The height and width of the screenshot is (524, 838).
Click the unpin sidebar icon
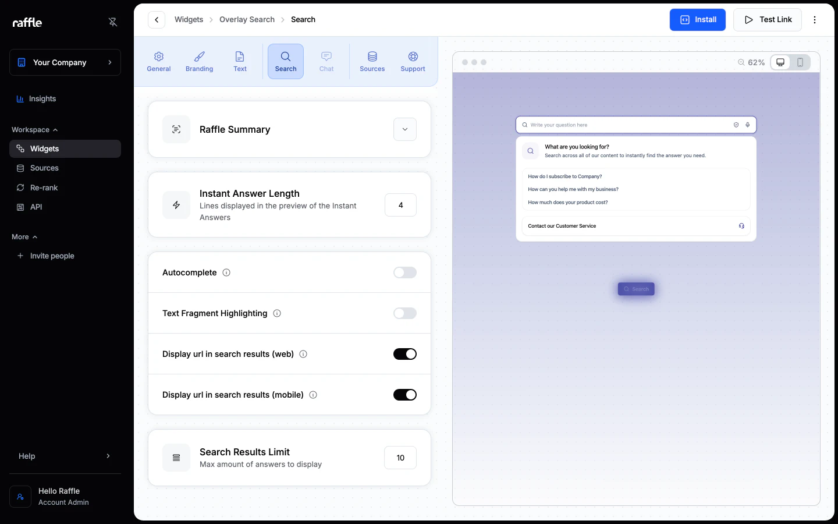[113, 22]
